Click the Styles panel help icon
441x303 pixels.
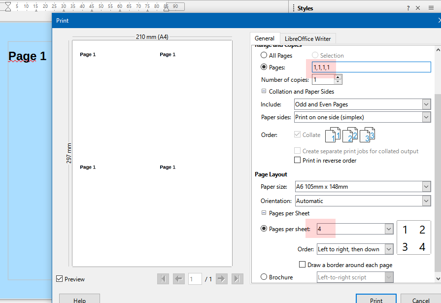[x=408, y=8]
